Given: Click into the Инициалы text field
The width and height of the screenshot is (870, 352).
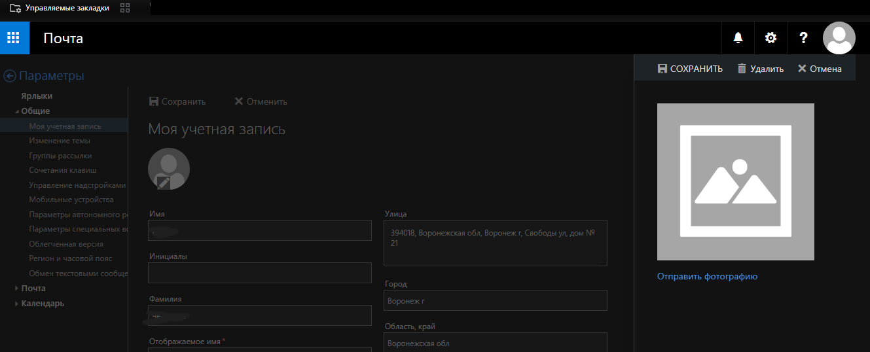Looking at the screenshot, I should click(260, 273).
